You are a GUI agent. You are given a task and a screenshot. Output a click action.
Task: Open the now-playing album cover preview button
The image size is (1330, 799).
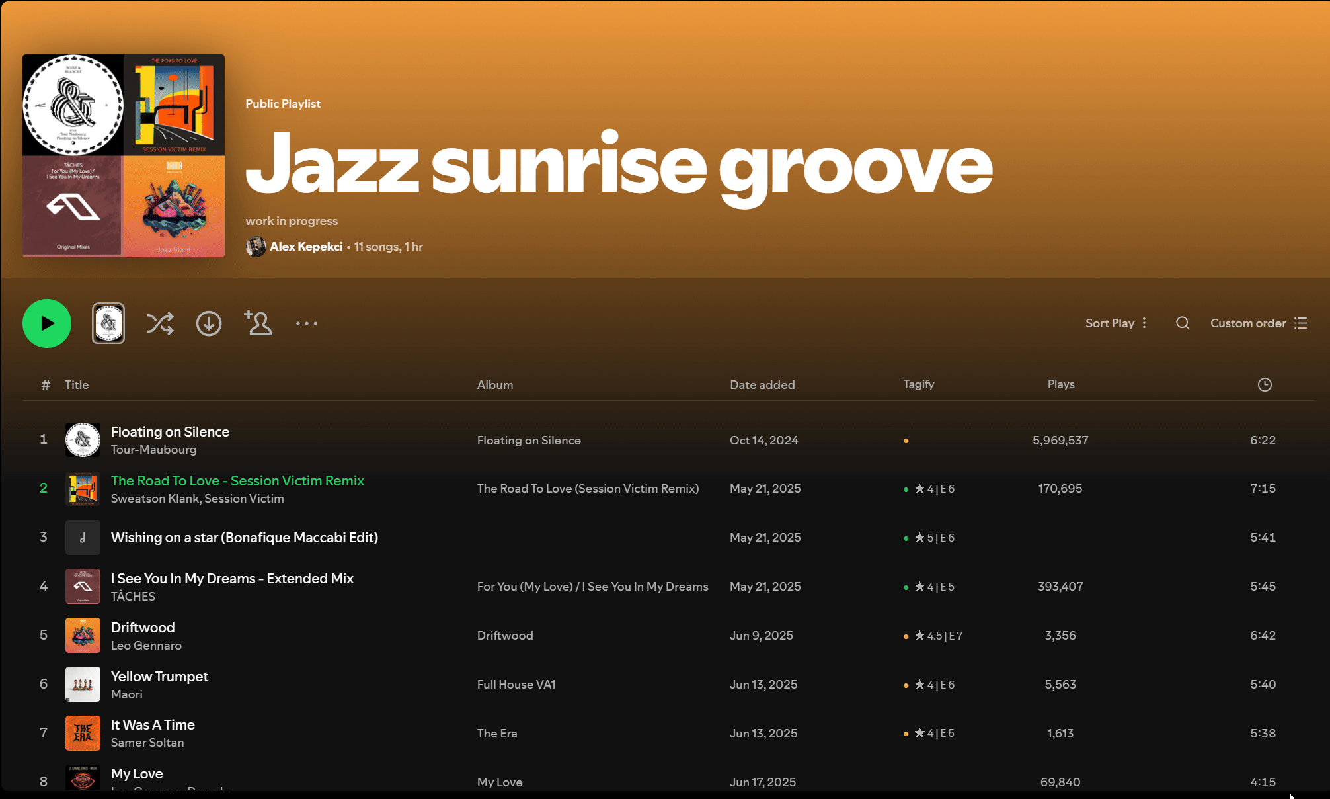pos(108,323)
